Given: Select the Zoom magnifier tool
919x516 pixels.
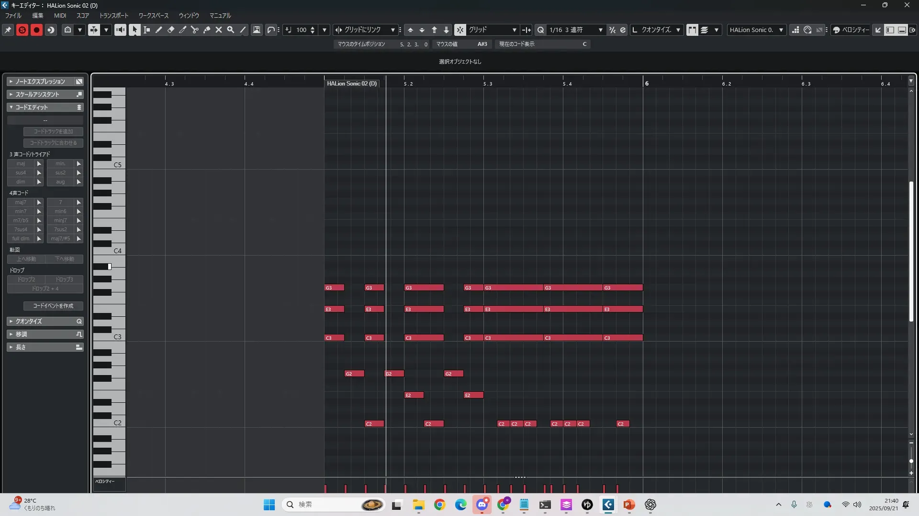Looking at the screenshot, I should pyautogui.click(x=231, y=30).
